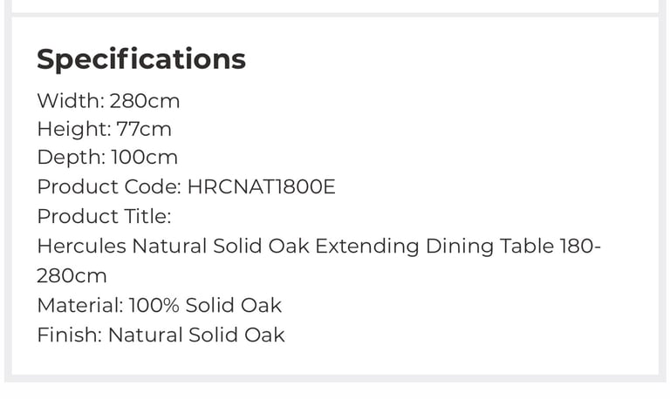Click Finish: Natural Solid Oak line

[161, 335]
